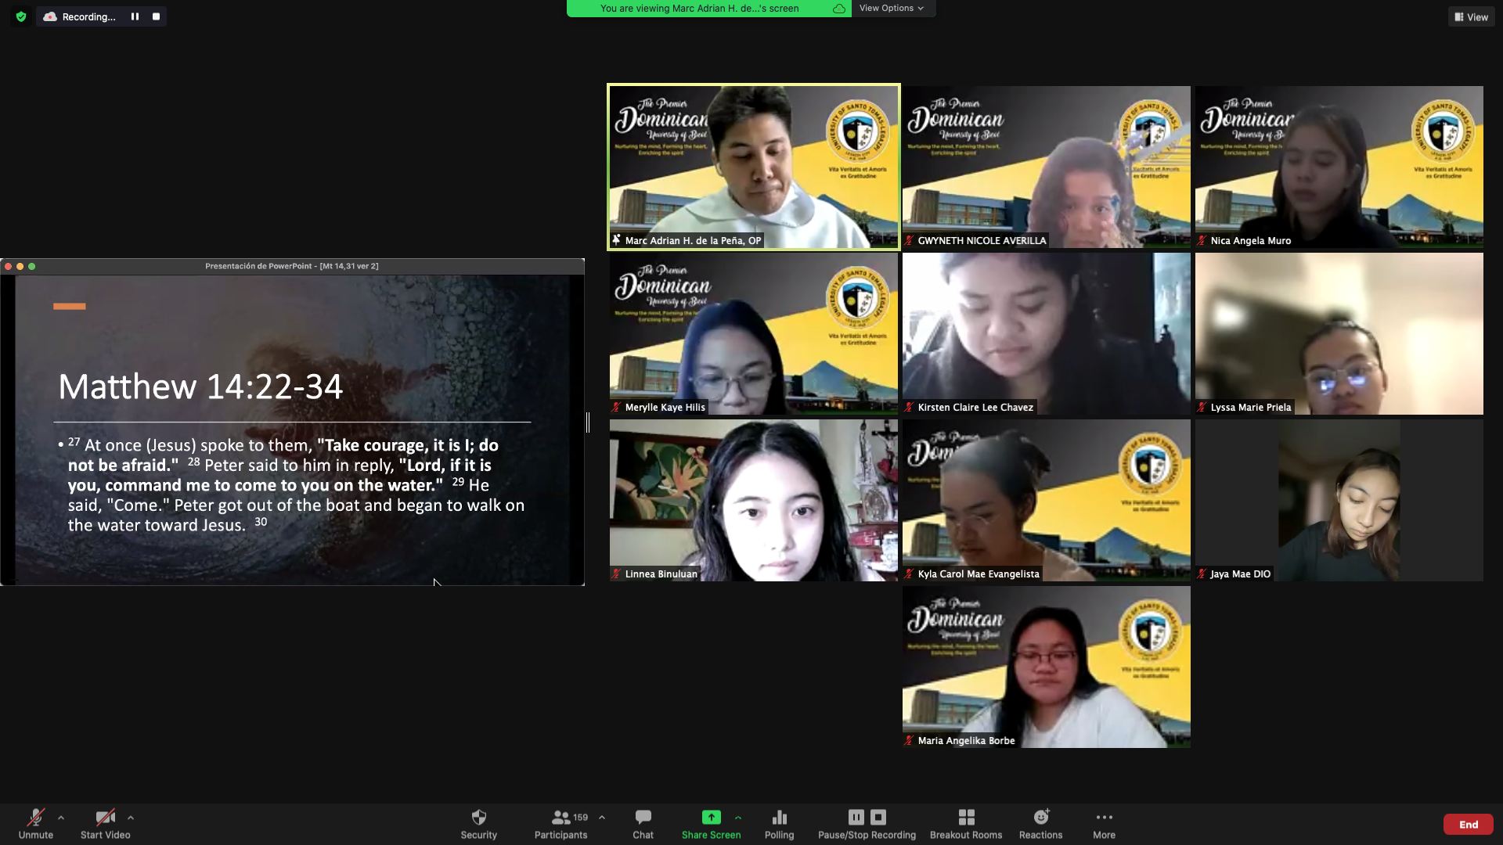Click the encryption shield icon
The width and height of the screenshot is (1503, 845).
click(x=21, y=16)
